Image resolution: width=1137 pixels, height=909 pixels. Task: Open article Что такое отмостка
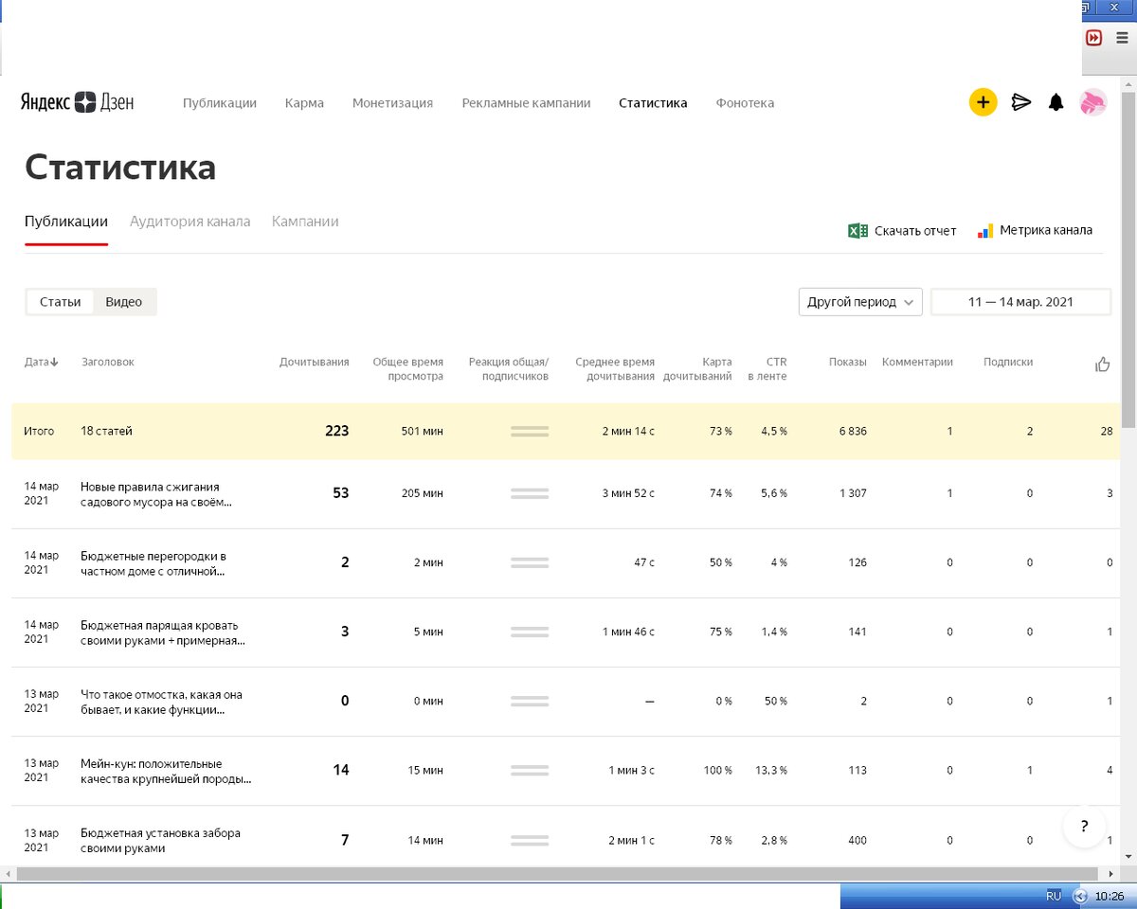coord(161,701)
